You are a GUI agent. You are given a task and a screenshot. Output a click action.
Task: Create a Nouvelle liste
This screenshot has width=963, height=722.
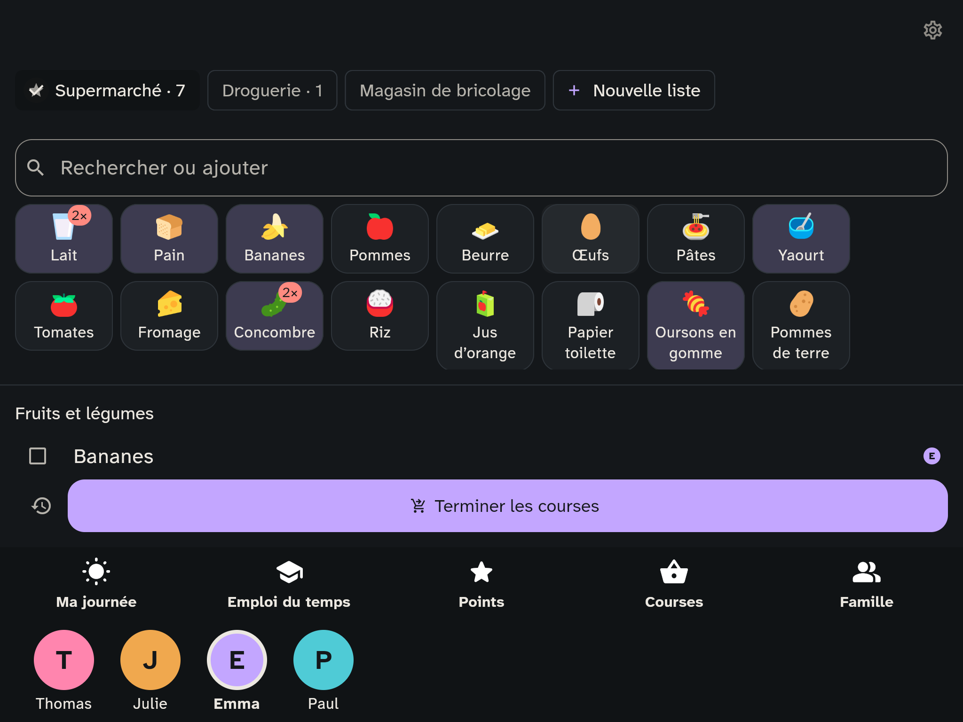pyautogui.click(x=634, y=90)
